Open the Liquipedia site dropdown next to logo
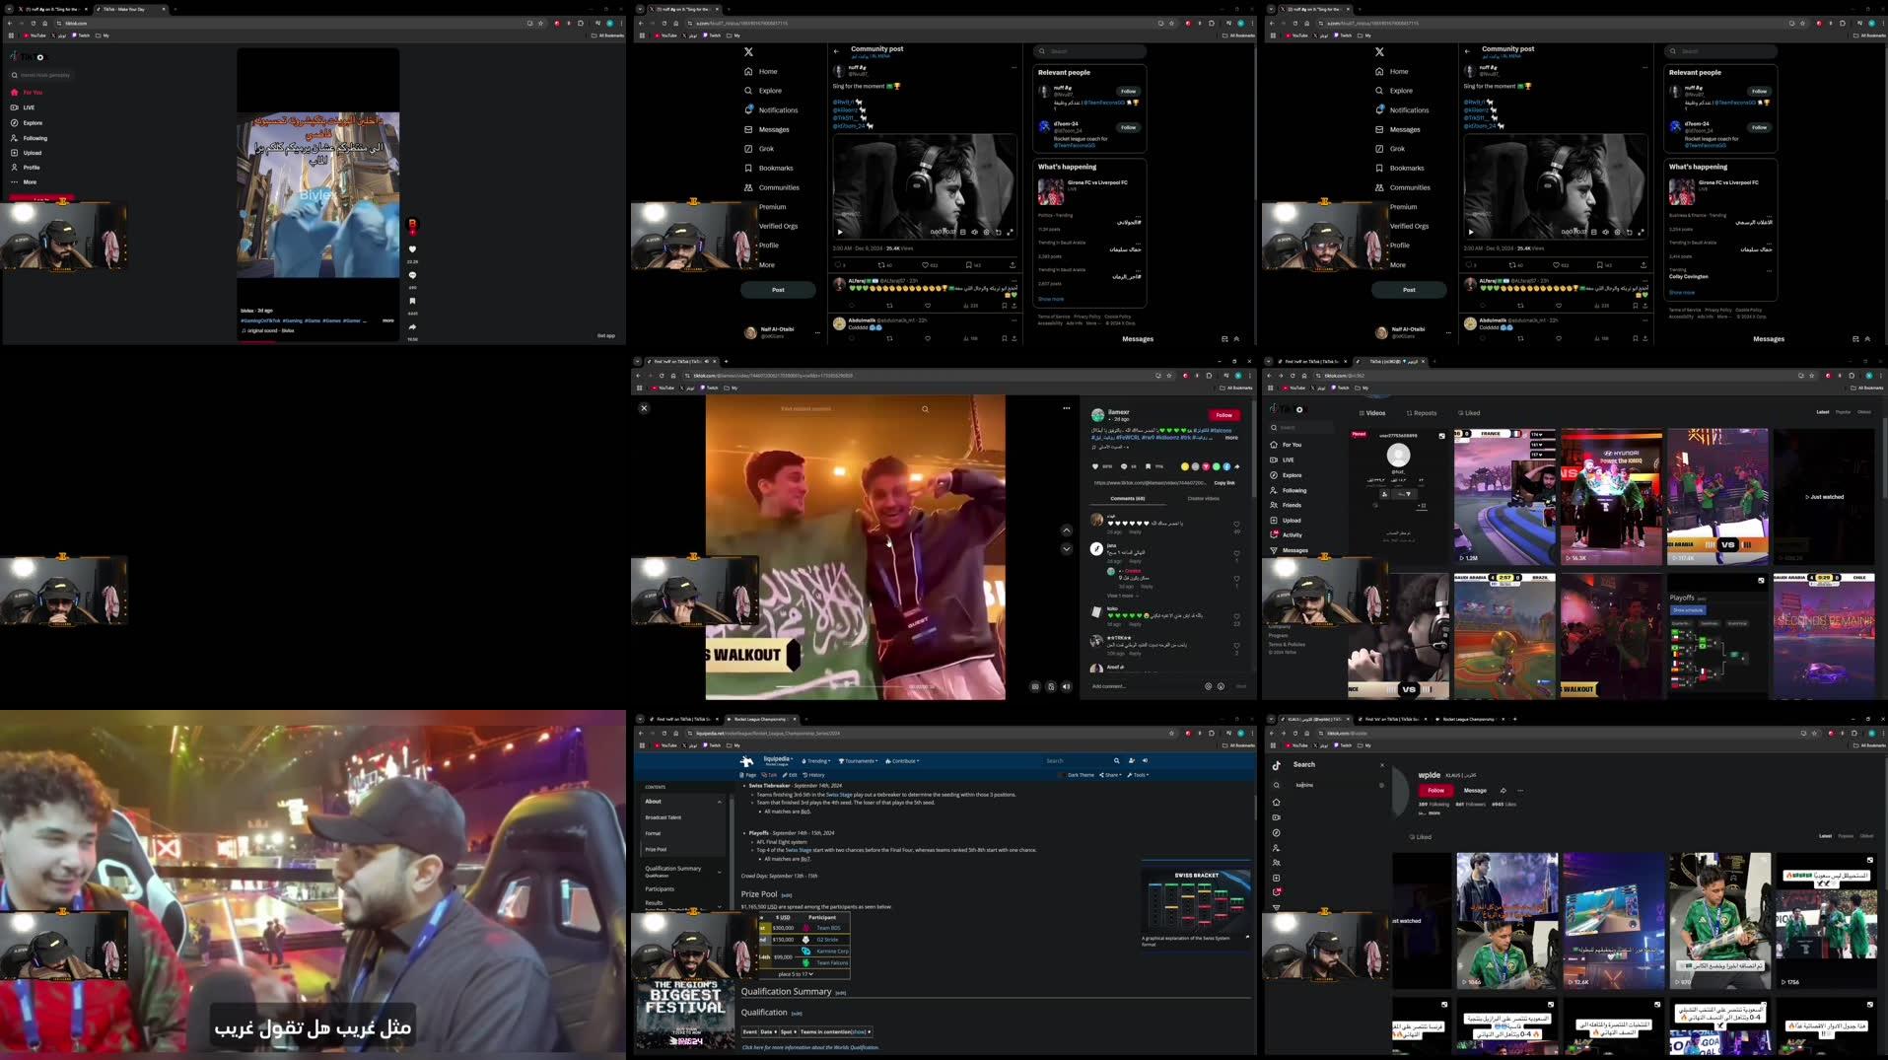The height and width of the screenshot is (1060, 1888). (776, 761)
